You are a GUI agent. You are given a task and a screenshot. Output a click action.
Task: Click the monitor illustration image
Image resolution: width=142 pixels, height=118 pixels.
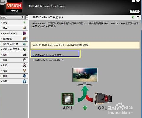pyautogui.click(x=85, y=76)
